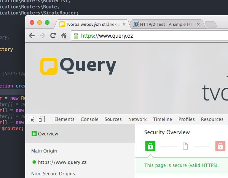Click the 'This page is secure (valid HTTPS).' text
Image resolution: width=228 pixels, height=178 pixels.
pyautogui.click(x=181, y=165)
